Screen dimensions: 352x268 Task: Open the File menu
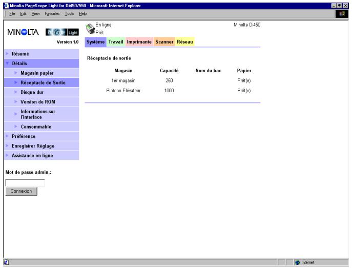coord(12,14)
